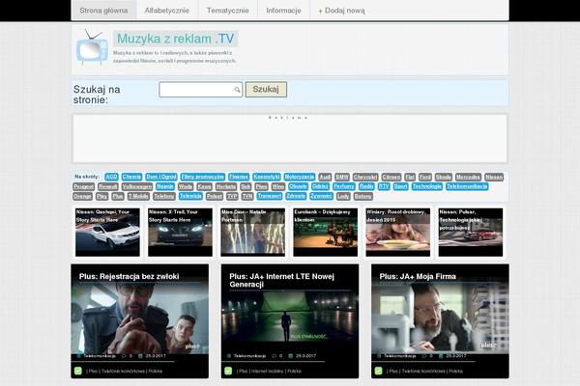Click the green tag icon under Rejestracja bez zwłoki
Screen dimensions: 580x386
pos(78,371)
